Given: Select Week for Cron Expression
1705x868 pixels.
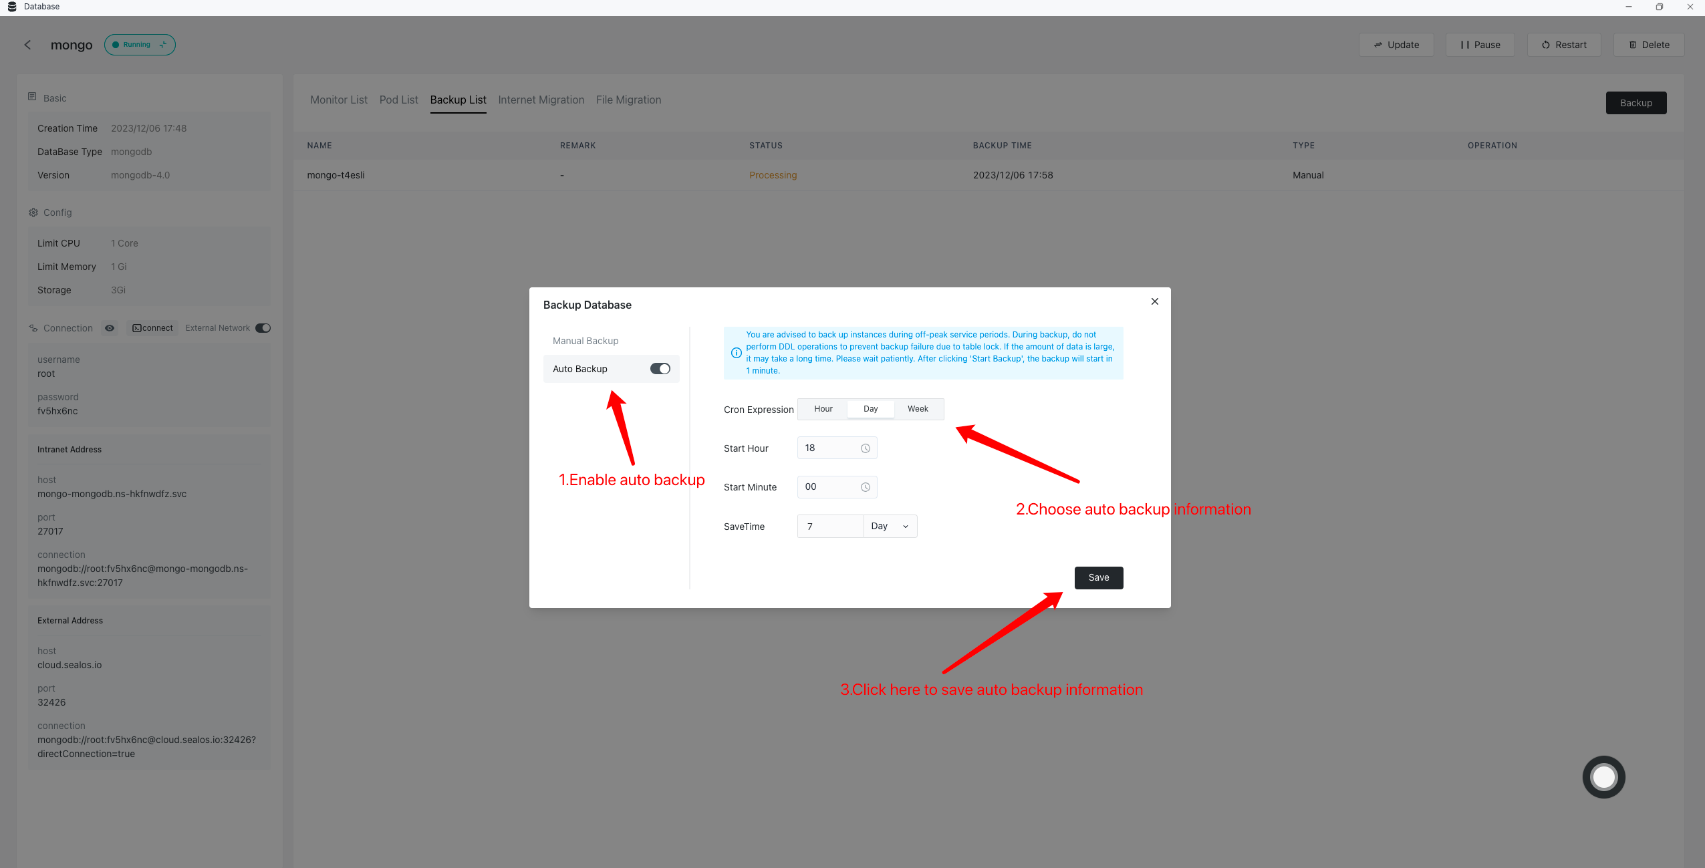Looking at the screenshot, I should (x=917, y=409).
